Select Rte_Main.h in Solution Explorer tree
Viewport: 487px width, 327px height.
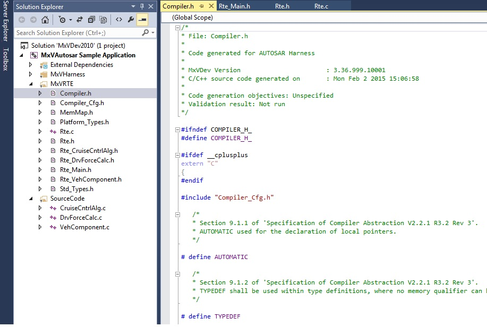click(x=75, y=170)
